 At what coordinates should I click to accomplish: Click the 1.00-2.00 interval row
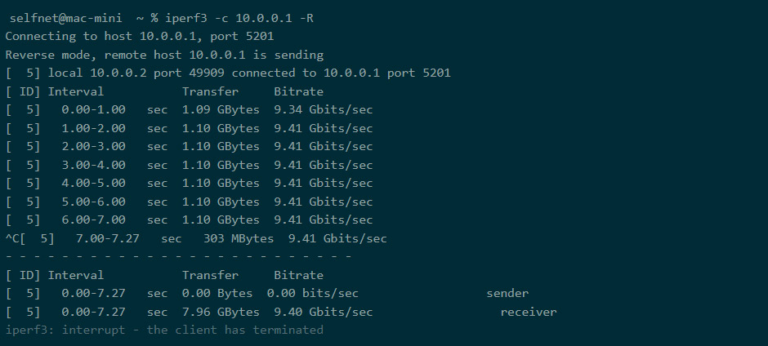[x=189, y=128]
